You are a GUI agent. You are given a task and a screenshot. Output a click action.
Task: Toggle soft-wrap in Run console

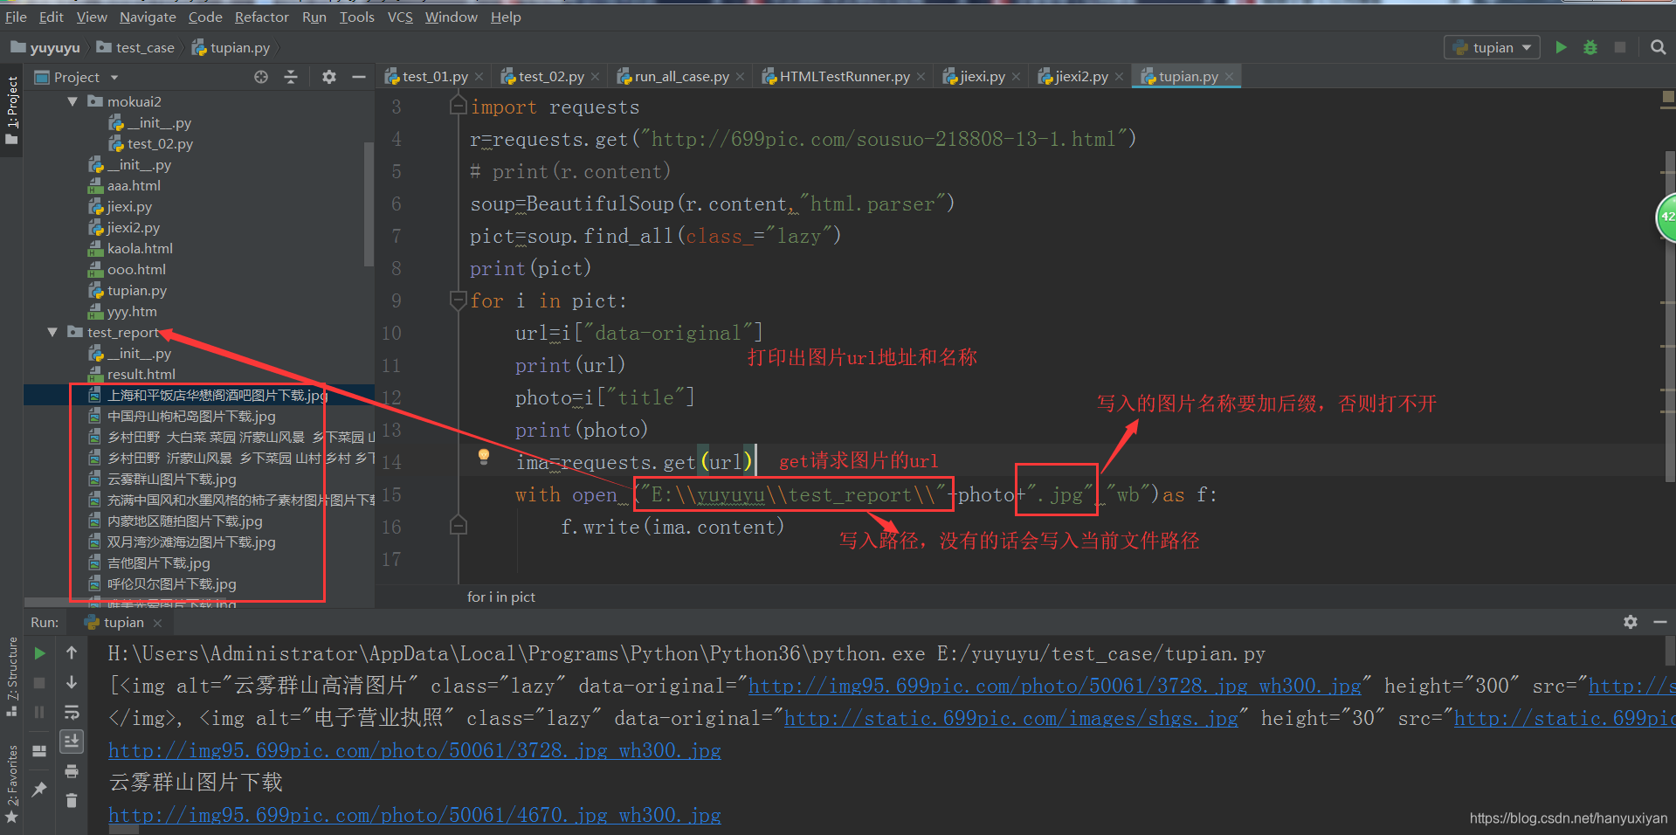[x=72, y=712]
